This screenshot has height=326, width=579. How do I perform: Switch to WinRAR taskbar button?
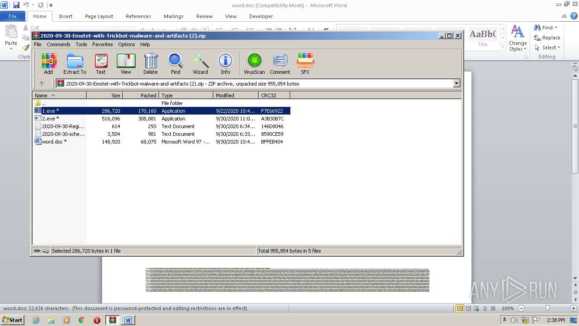pos(112,320)
